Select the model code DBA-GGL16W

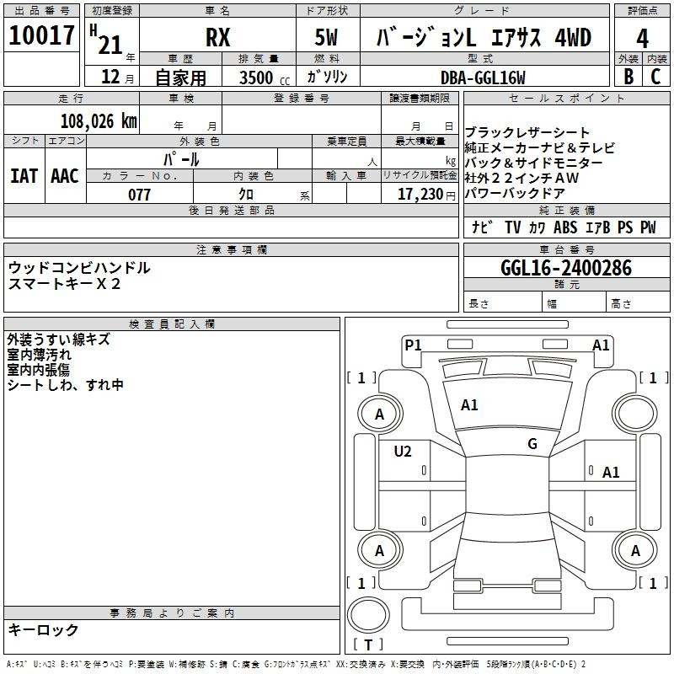(483, 78)
